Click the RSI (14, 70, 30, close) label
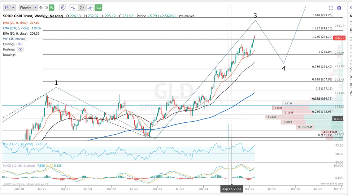This screenshot has width=352, height=196. [x=18, y=144]
